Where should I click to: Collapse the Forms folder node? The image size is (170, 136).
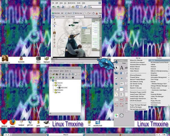[x=53, y=85]
